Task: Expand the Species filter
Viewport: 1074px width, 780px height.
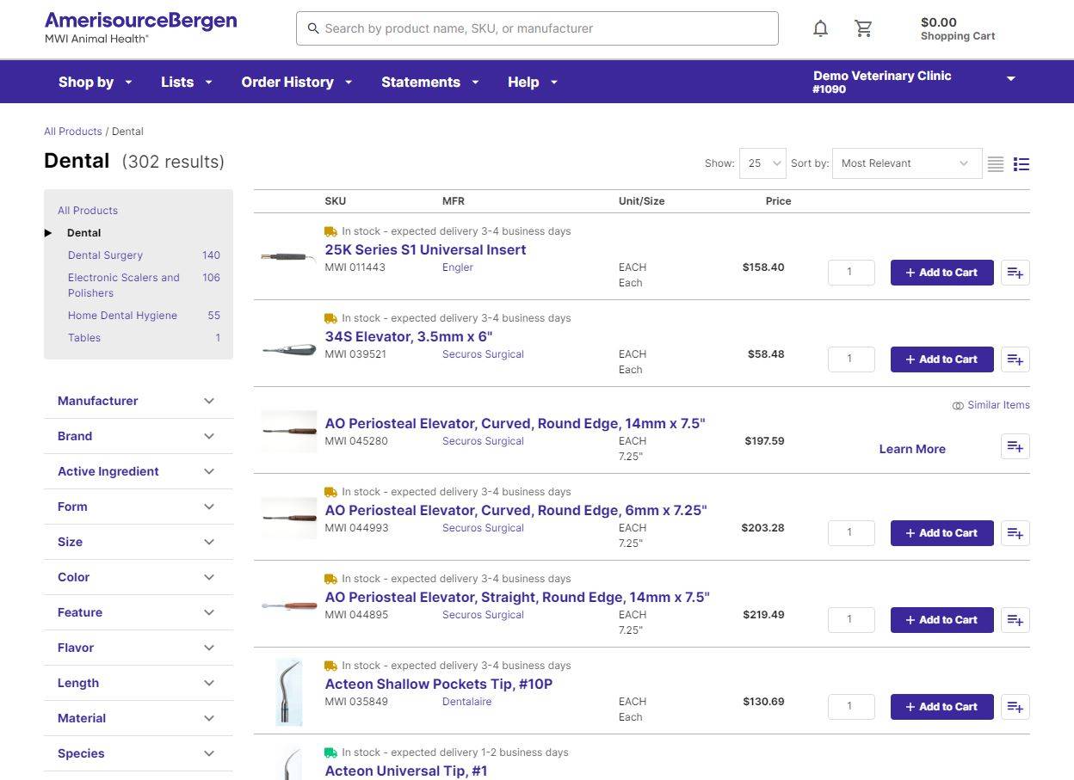Action: [138, 753]
